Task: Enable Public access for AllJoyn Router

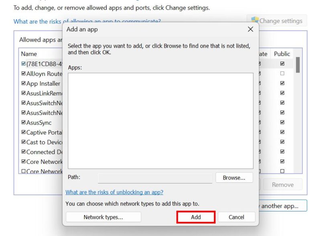Action: click(282, 73)
